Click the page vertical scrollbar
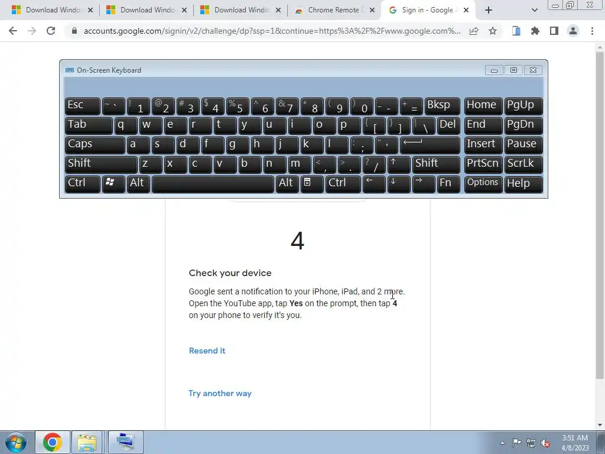The height and width of the screenshot is (454, 605). click(600, 214)
